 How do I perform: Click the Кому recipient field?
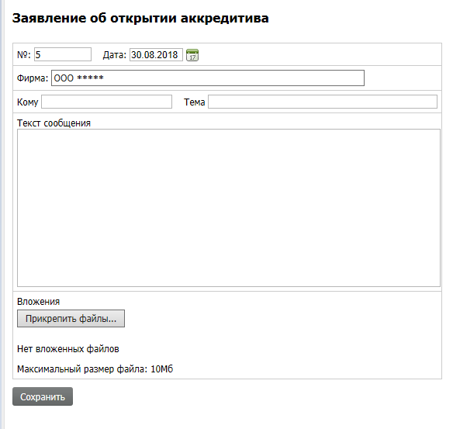106,102
